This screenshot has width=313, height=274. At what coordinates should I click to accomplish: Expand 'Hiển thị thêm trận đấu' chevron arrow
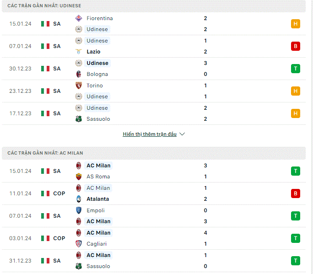click(x=182, y=134)
